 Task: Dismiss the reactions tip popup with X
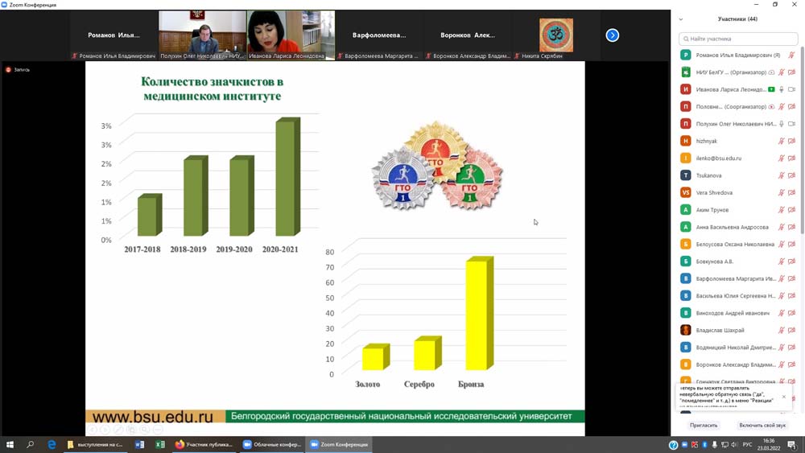click(x=784, y=397)
